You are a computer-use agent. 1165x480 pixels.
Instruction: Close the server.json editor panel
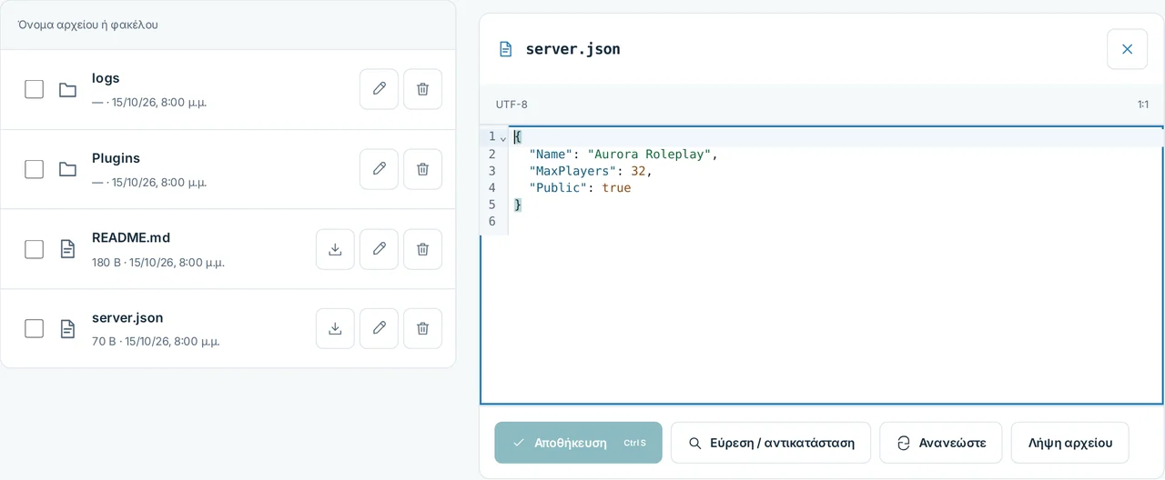pos(1127,49)
